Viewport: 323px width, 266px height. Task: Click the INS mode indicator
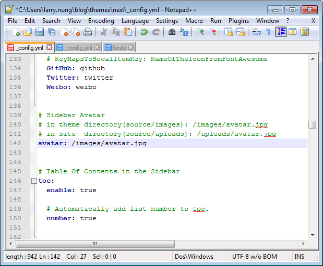tap(300, 257)
